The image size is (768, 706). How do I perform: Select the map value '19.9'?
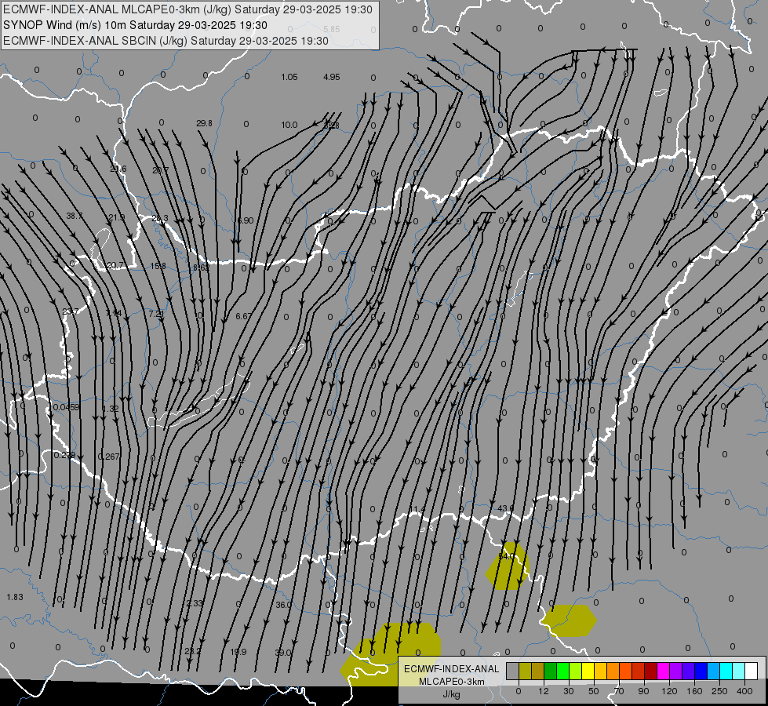(x=238, y=652)
